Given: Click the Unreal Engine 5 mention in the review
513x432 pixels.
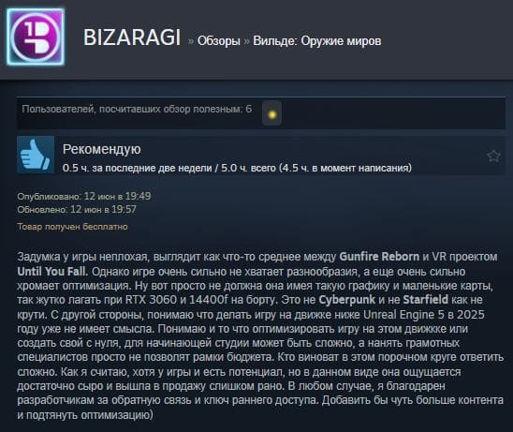Looking at the screenshot, I should pos(403,315).
